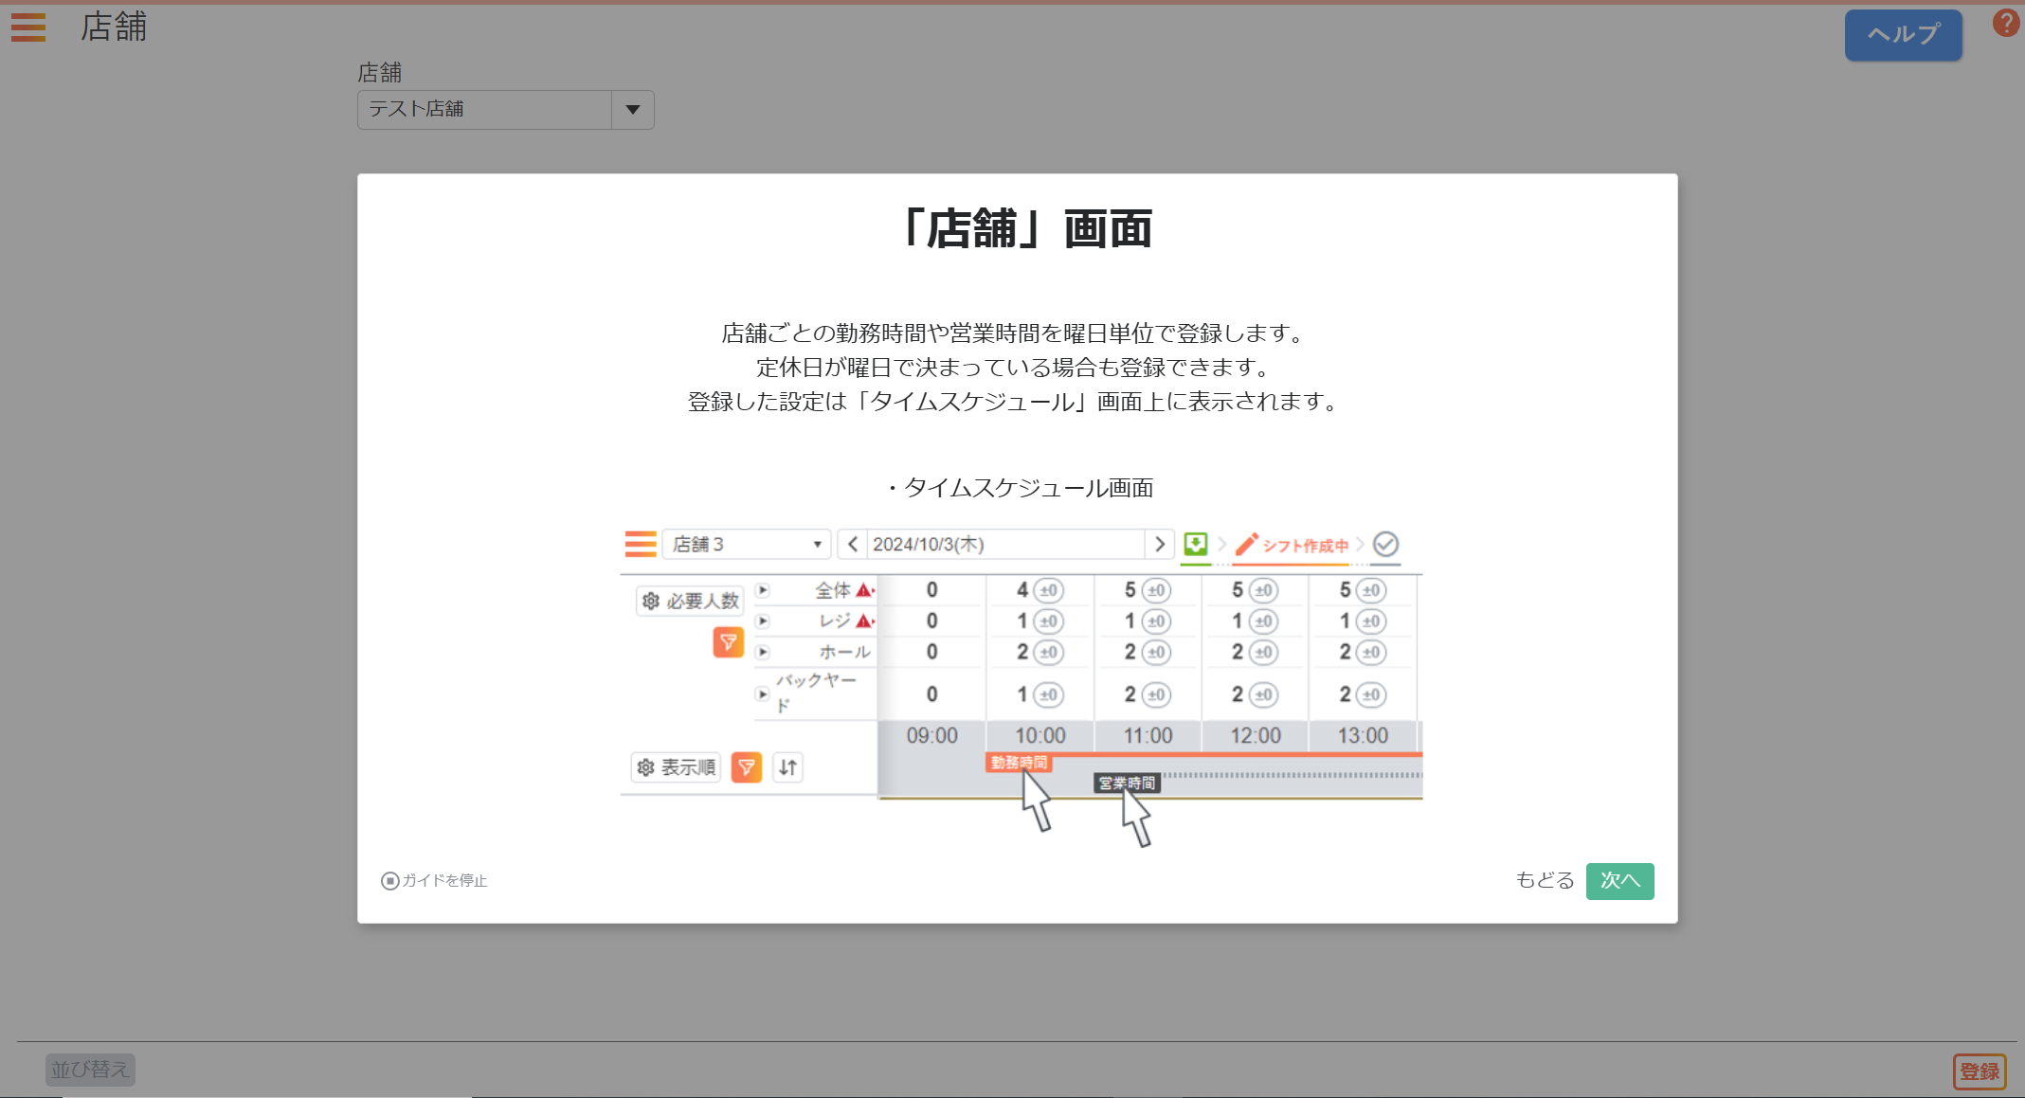Click the red 勤務時間 timeline marker
This screenshot has height=1098, width=2025.
pyautogui.click(x=1019, y=763)
